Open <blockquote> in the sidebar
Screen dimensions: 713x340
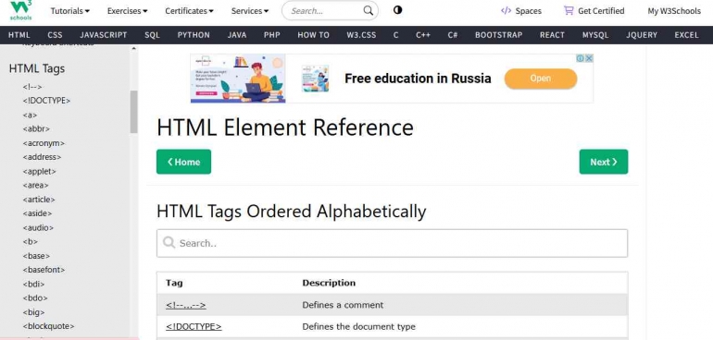[49, 326]
